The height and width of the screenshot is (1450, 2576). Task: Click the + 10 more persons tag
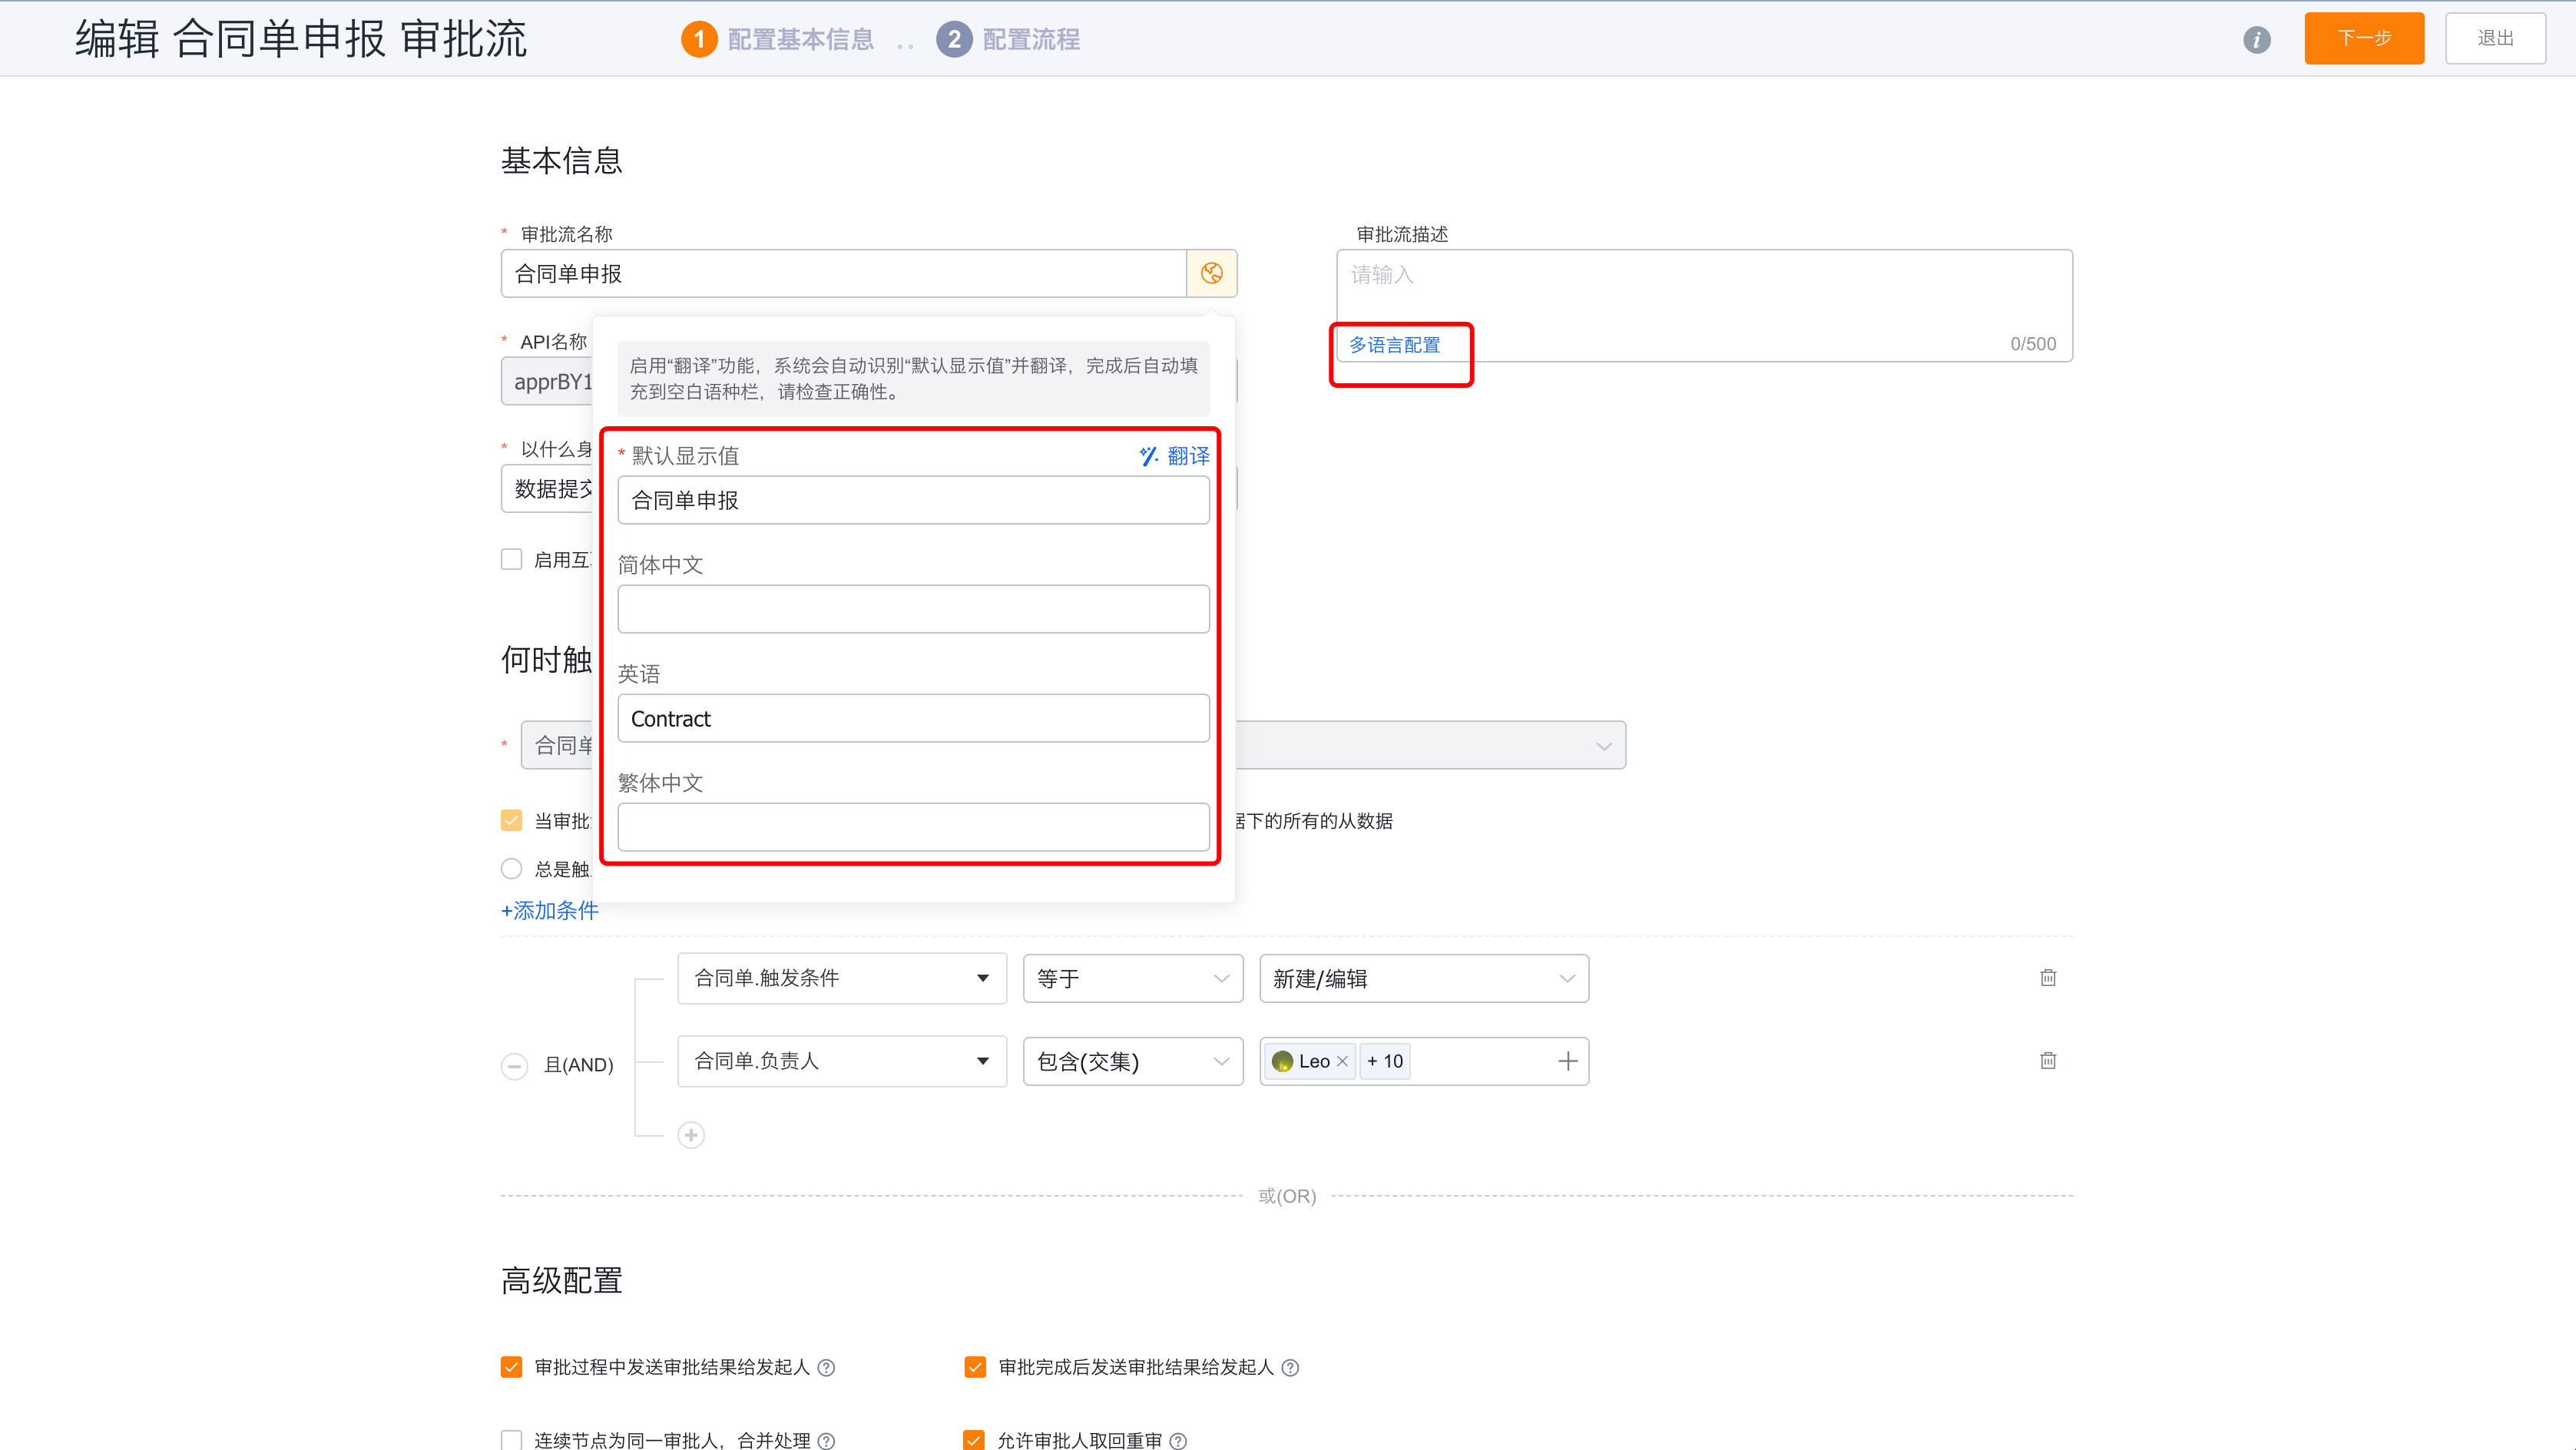click(x=1385, y=1061)
